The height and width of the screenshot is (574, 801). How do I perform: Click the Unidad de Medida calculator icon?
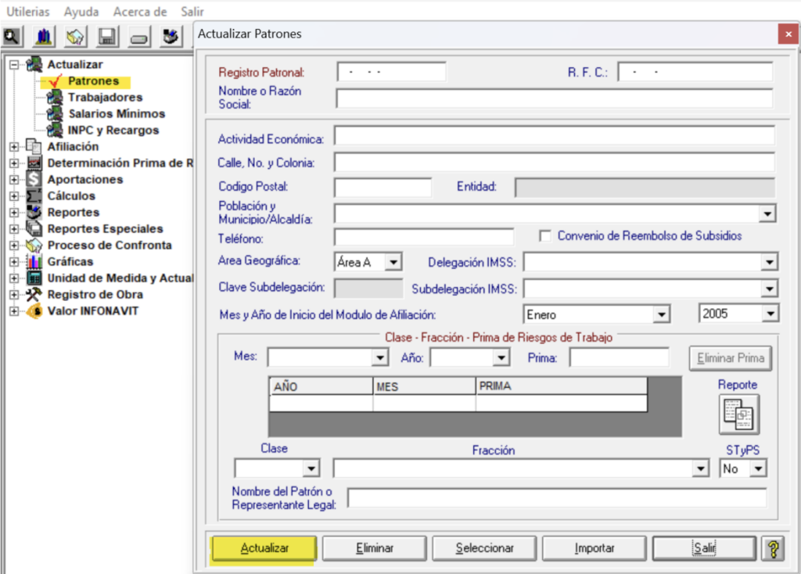coord(34,278)
